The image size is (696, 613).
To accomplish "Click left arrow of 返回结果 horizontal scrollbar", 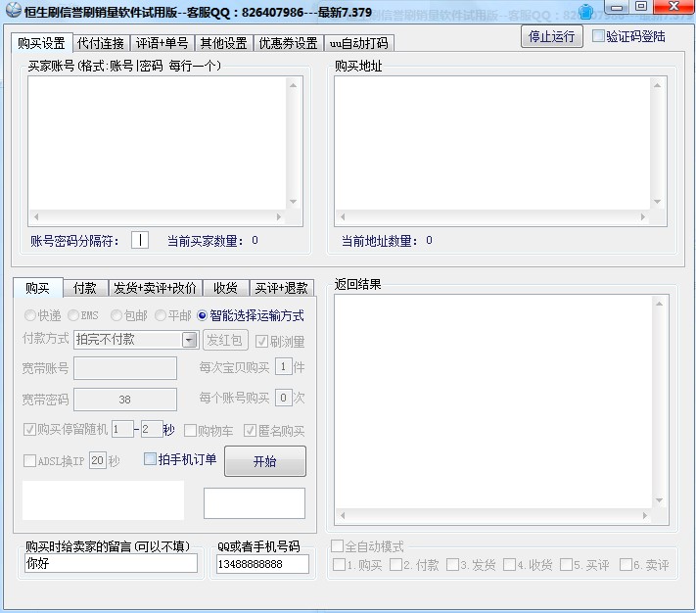I will click(x=343, y=515).
